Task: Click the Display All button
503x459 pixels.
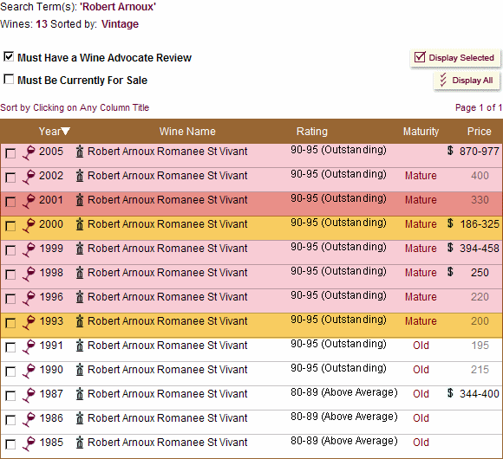Action: point(467,81)
